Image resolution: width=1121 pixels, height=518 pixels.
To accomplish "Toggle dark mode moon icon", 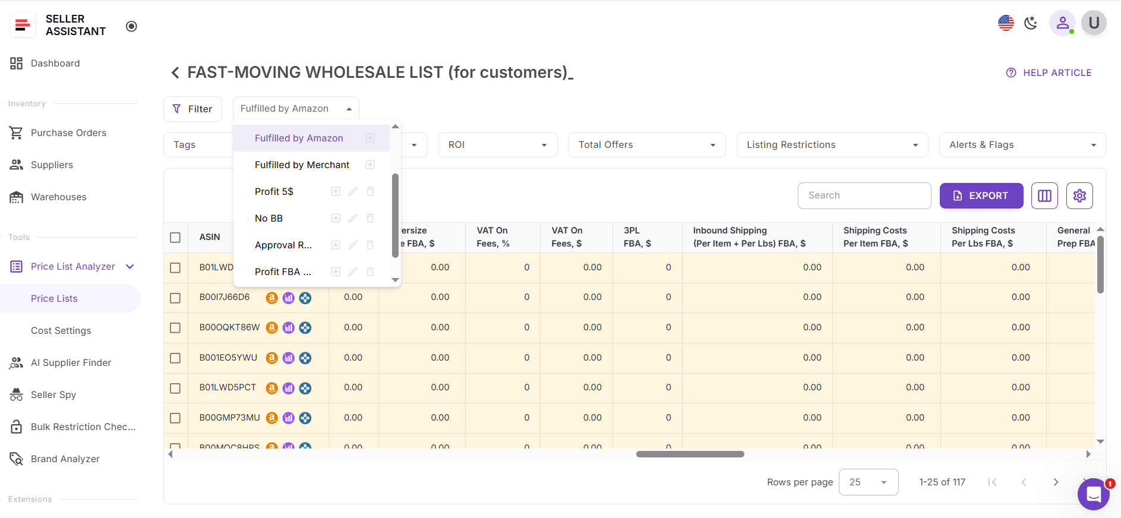I will point(1031,23).
